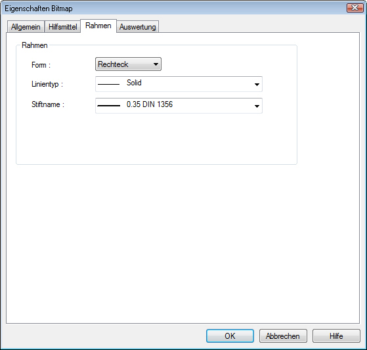This screenshot has height=350, width=367.
Task: Expand the Linientyp dropdown arrow
Action: tap(257, 85)
